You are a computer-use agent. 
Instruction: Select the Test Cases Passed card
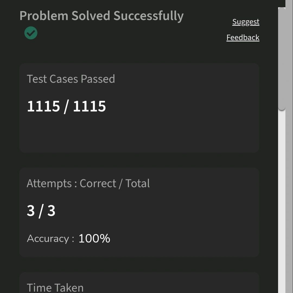point(139,108)
